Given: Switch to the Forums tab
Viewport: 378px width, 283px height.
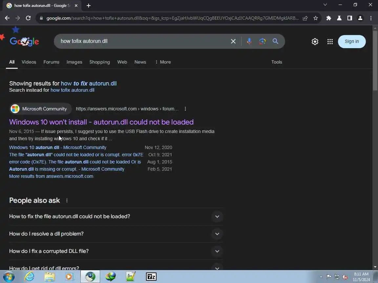Looking at the screenshot, I should (51, 62).
